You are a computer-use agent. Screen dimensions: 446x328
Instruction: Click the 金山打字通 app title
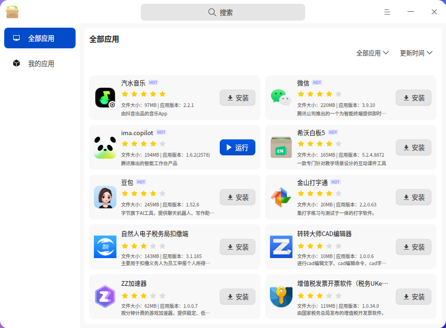pos(312,183)
